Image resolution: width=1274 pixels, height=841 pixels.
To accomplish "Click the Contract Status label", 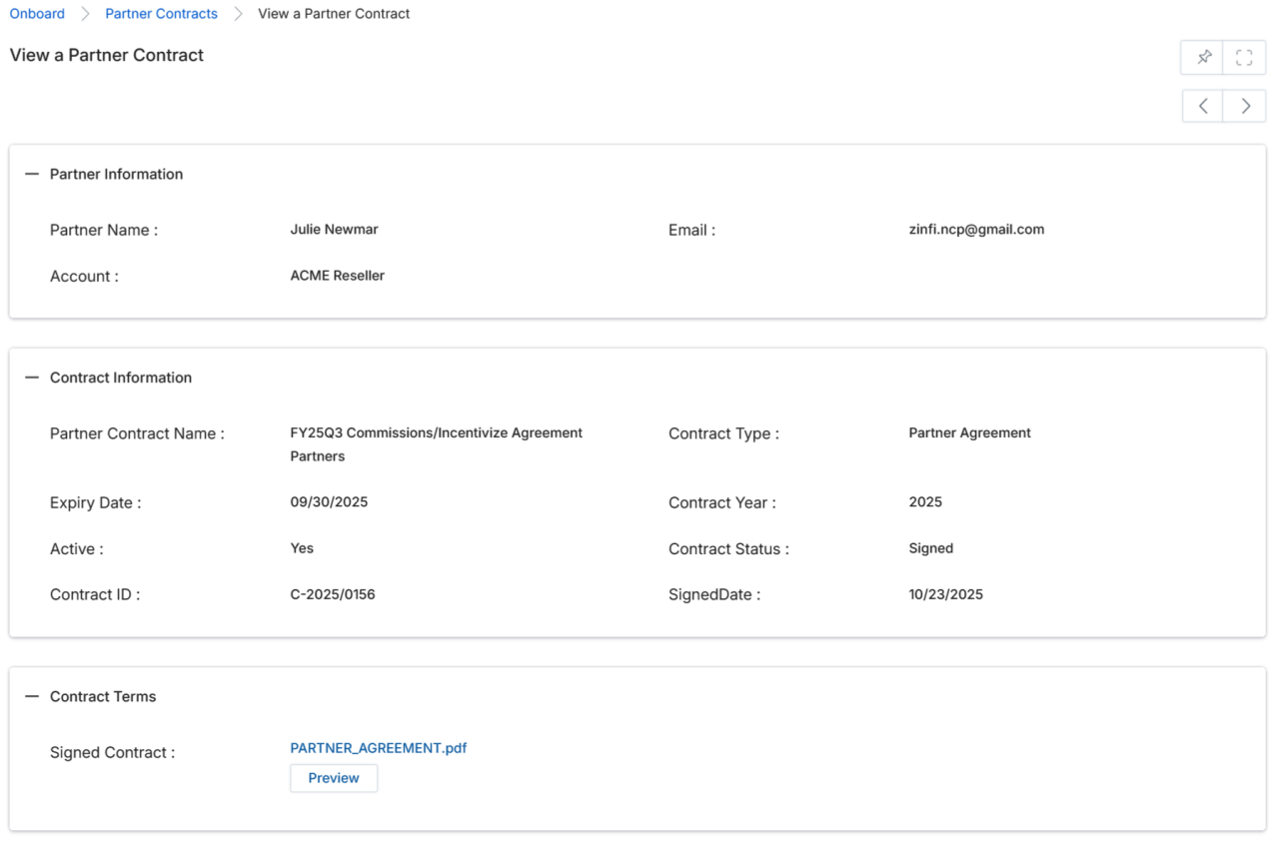I will [728, 548].
